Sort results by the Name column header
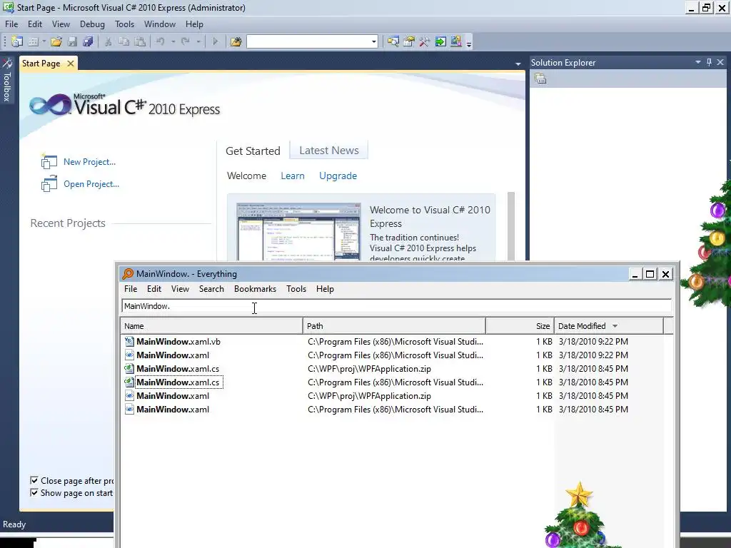 coord(211,326)
